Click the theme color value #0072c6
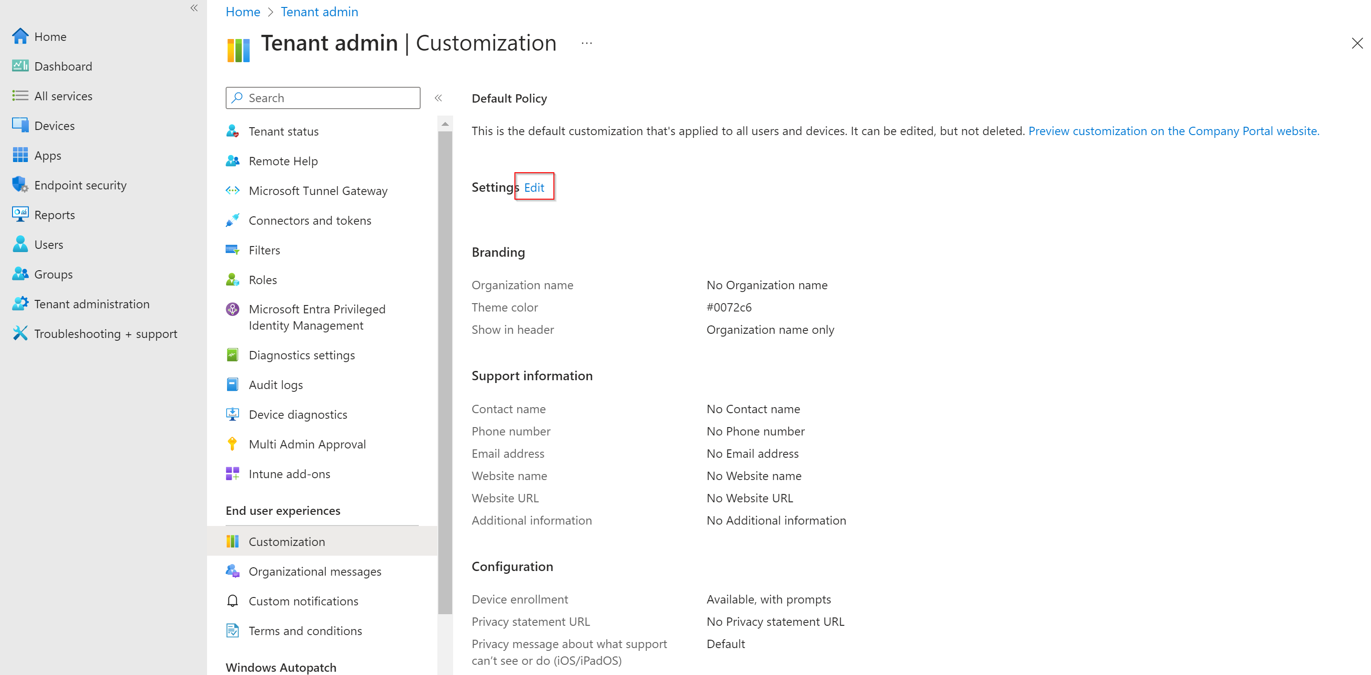This screenshot has width=1371, height=675. coord(729,307)
